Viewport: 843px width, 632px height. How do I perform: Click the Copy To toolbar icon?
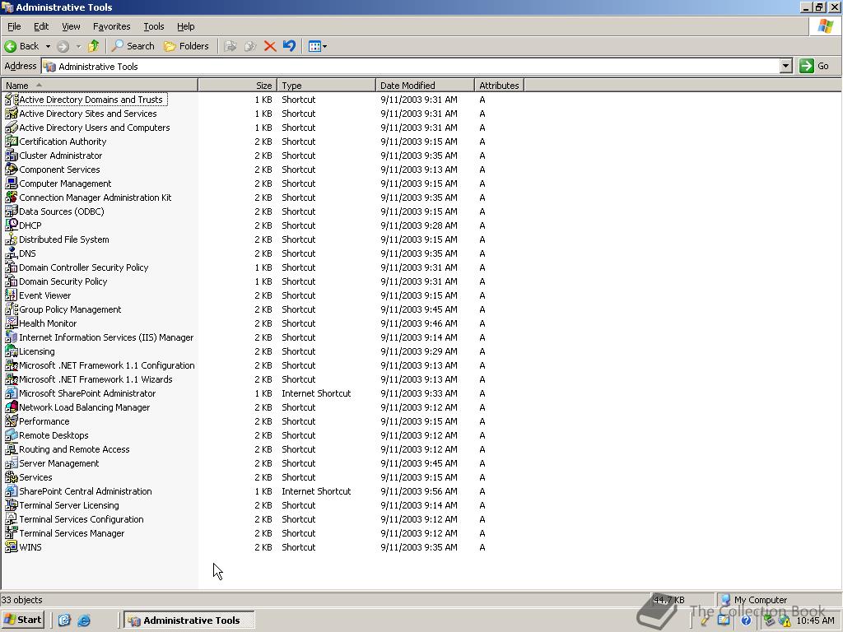250,46
